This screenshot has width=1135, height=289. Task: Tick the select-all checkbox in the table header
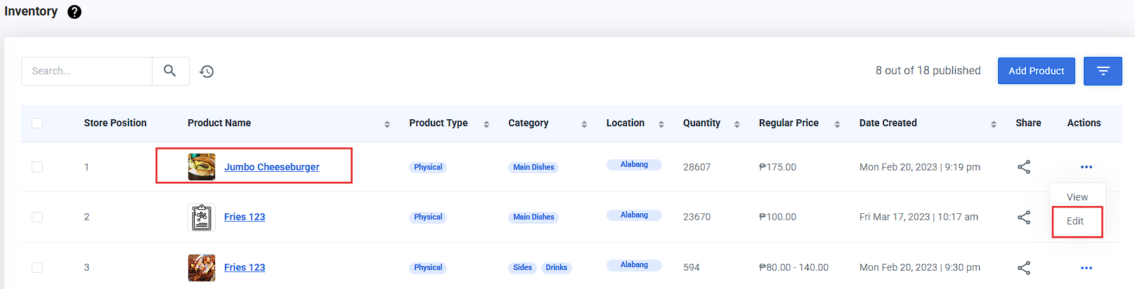pyautogui.click(x=37, y=123)
